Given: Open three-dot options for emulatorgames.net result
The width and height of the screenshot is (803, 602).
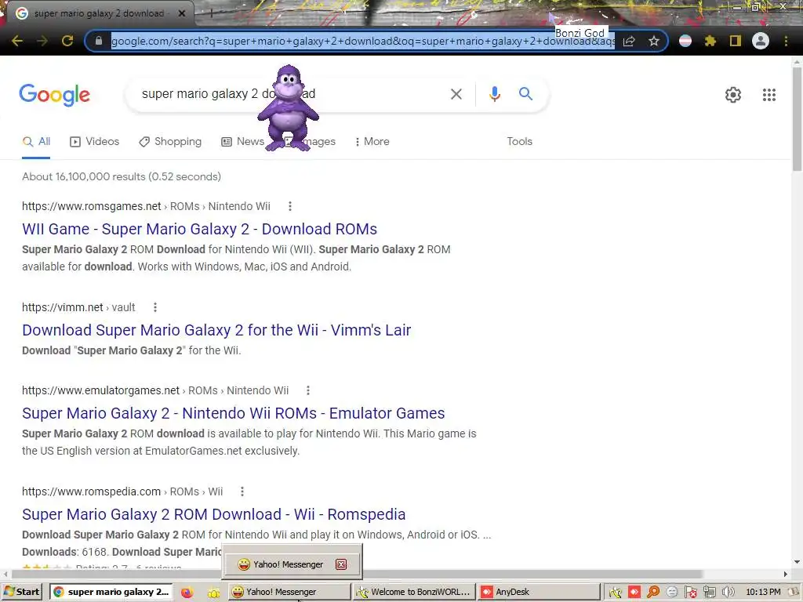Looking at the screenshot, I should click(x=307, y=390).
